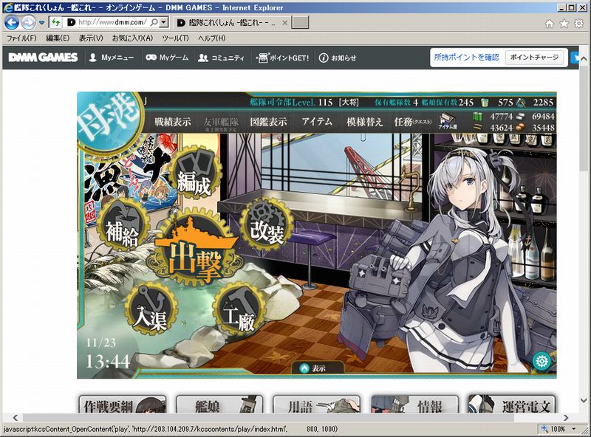Open the 改装 remodel gear icon
The width and height of the screenshot is (591, 437).
point(267,224)
